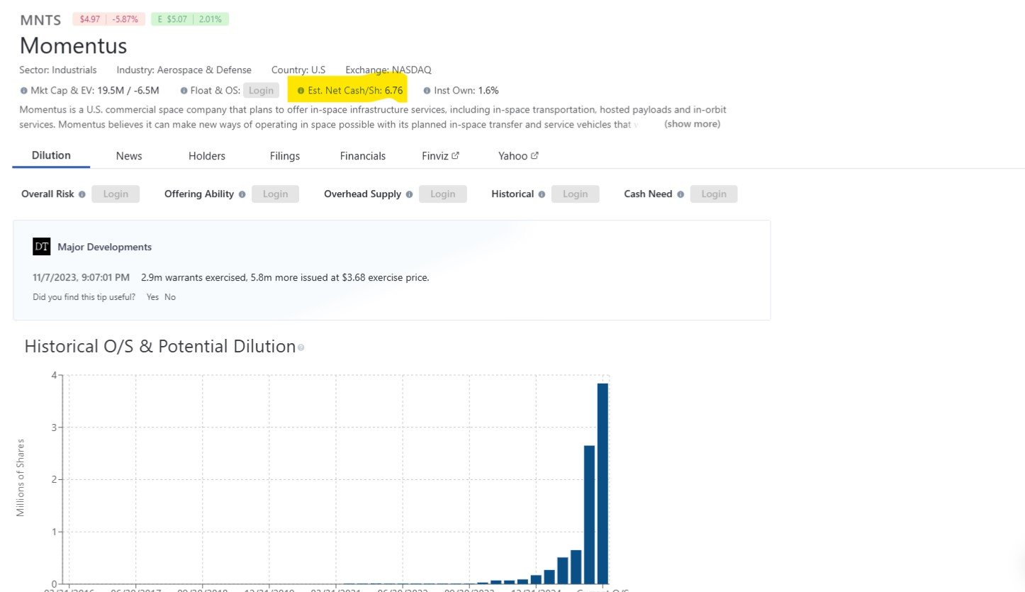Viewport: 1025px width, 592px height.
Task: Click the Country: U.S text
Action: point(298,70)
